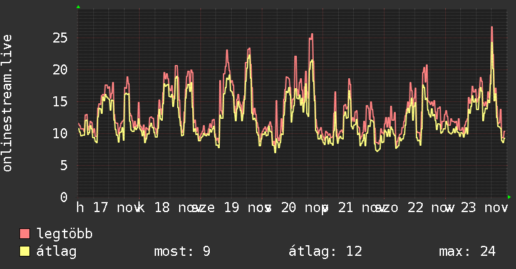
Task: Click the 'most: 9' current value
Action: (182, 251)
